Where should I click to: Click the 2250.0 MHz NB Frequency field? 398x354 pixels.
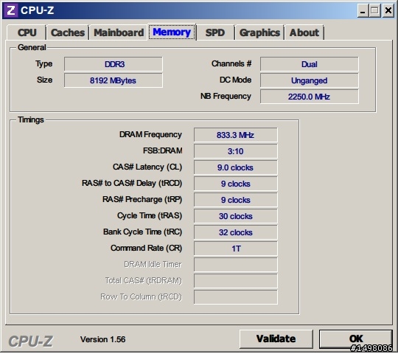pos(309,97)
